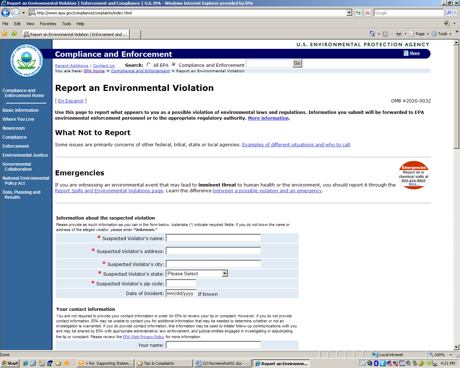Click the Print printer icon

click(399, 34)
